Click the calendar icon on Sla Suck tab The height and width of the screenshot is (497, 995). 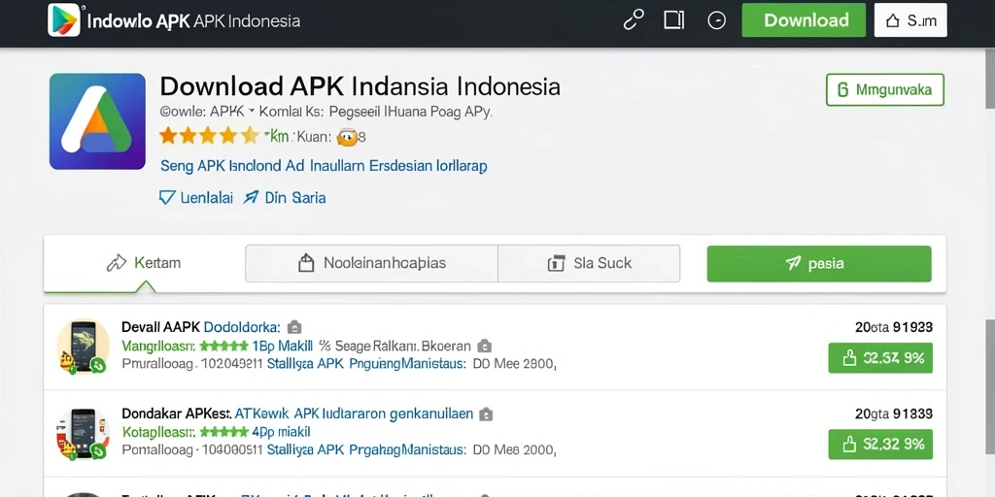point(556,263)
